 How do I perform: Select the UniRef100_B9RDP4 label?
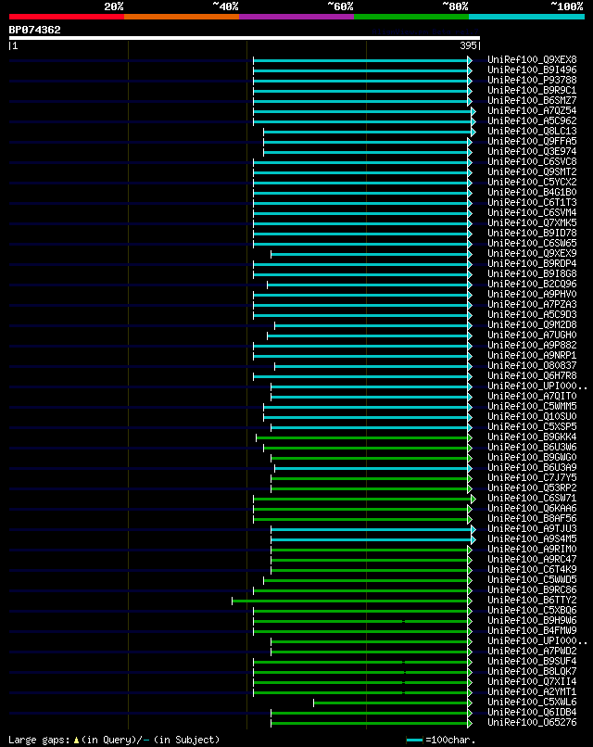click(532, 264)
